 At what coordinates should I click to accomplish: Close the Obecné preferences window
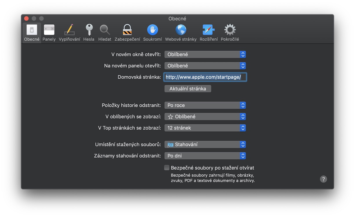tap(26, 19)
